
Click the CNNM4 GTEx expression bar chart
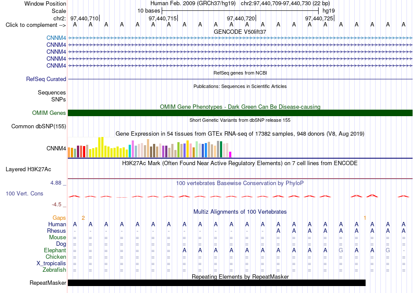tap(150, 147)
